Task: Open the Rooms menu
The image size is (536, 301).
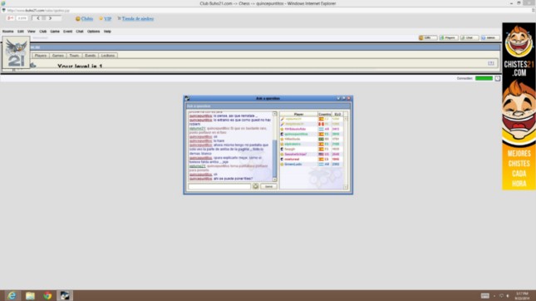Action: pyautogui.click(x=7, y=32)
